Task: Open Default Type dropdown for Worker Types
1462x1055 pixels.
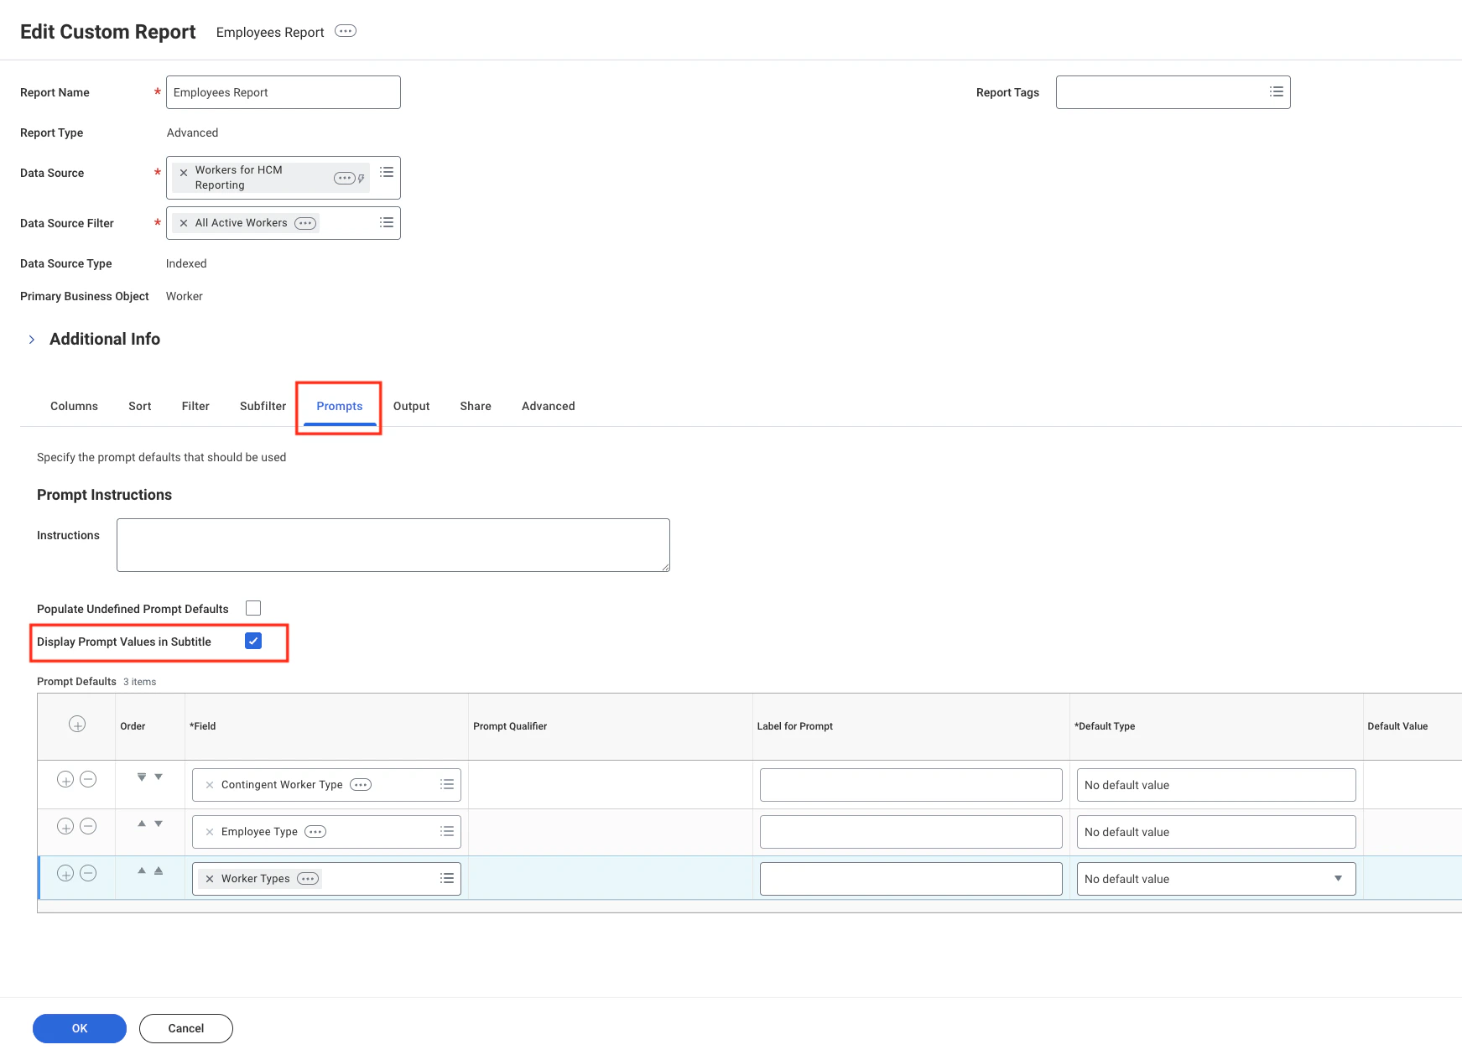Action: click(x=1216, y=879)
